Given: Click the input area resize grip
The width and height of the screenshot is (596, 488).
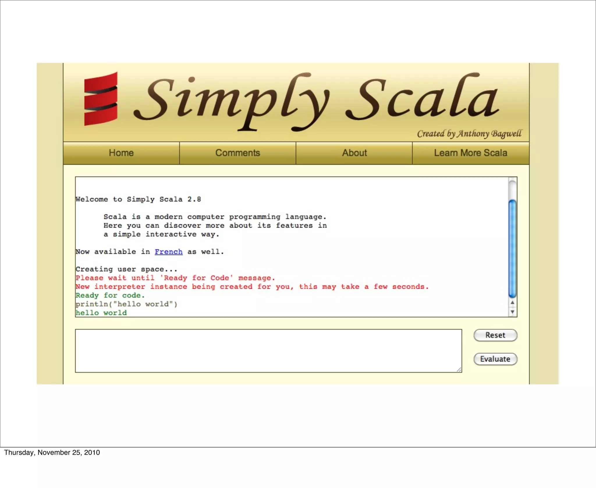Looking at the screenshot, I should (x=459, y=369).
